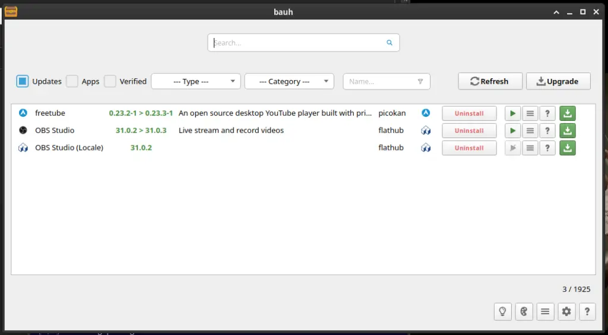Focus the Search field
The height and width of the screenshot is (335, 608).
(x=303, y=43)
